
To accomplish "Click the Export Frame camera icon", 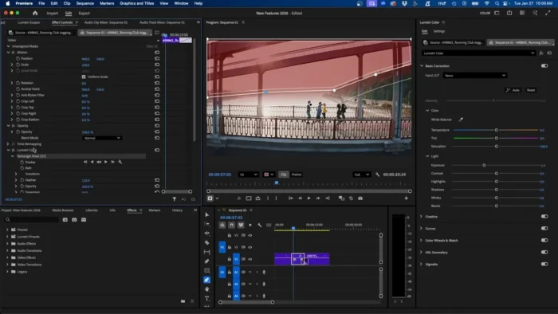I will coord(360,198).
